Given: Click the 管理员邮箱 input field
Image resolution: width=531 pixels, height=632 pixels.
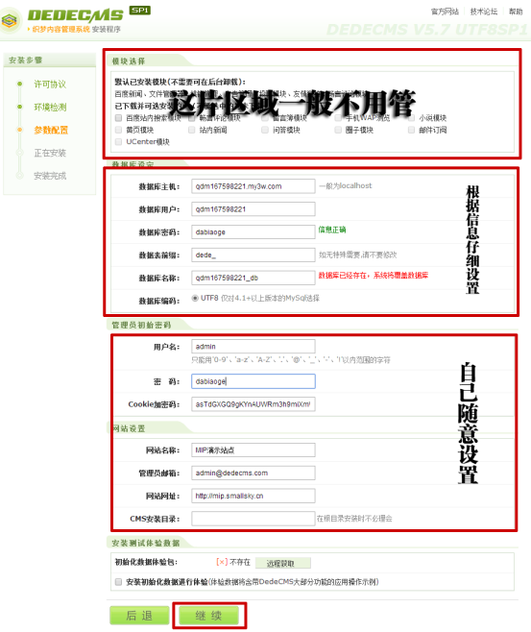Looking at the screenshot, I should pyautogui.click(x=253, y=473).
